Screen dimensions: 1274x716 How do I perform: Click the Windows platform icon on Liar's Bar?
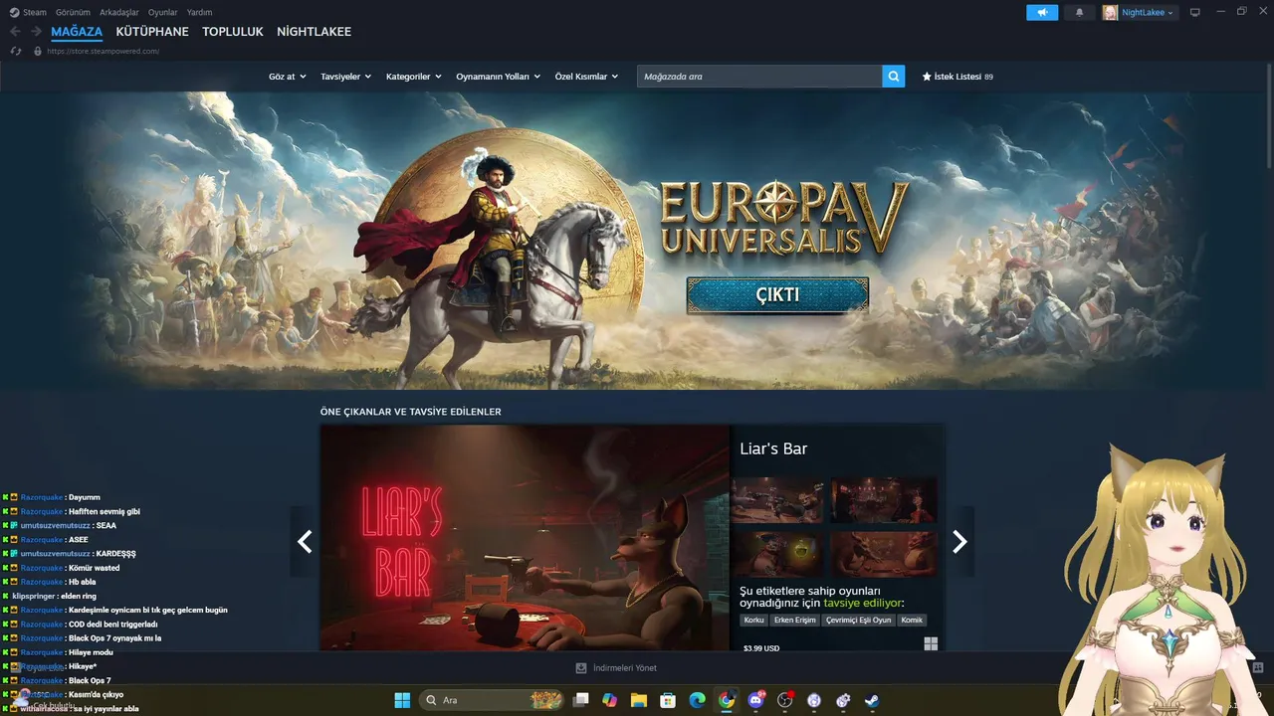click(931, 644)
